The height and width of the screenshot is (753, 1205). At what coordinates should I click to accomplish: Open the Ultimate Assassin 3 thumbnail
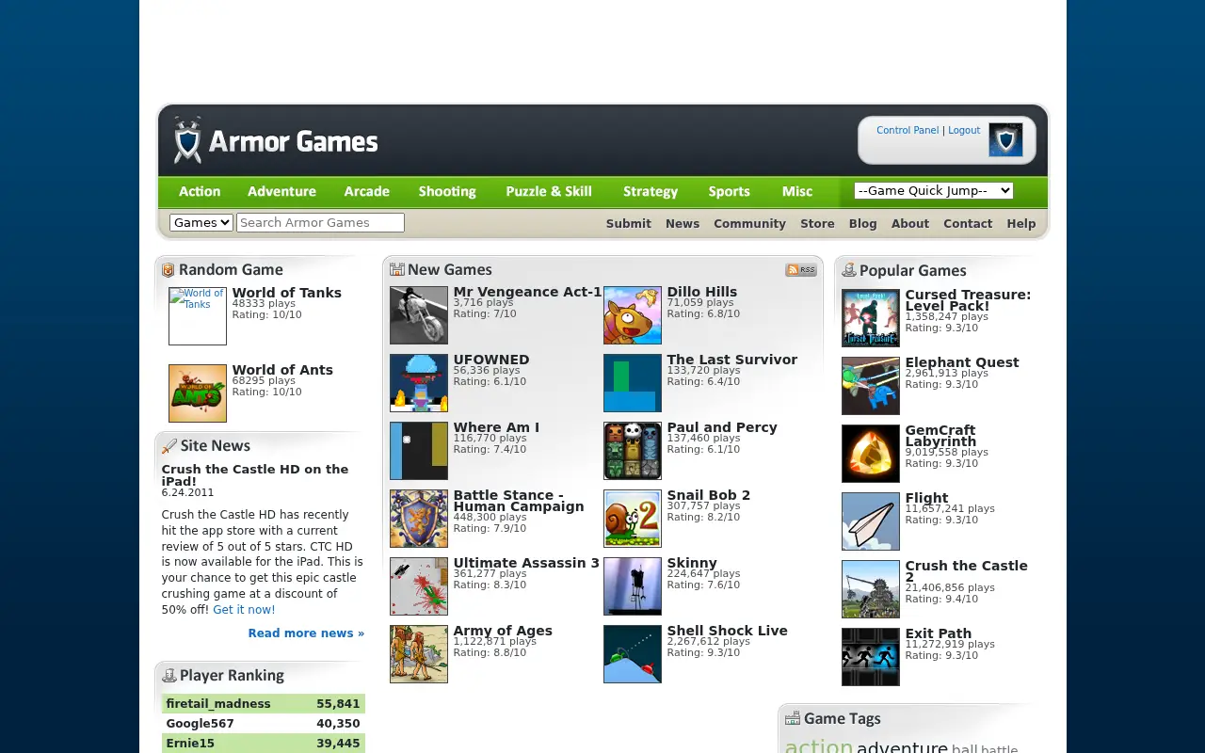tap(419, 586)
